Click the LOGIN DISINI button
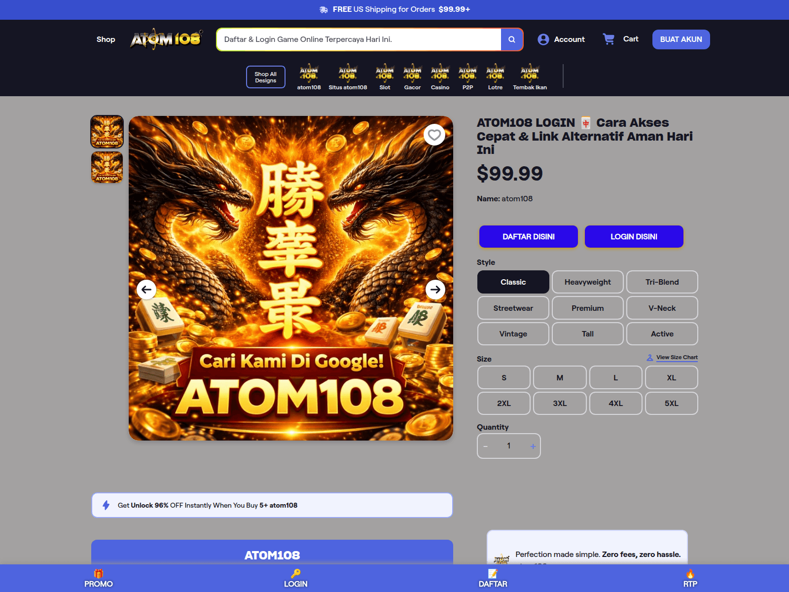The width and height of the screenshot is (789, 592). (634, 237)
